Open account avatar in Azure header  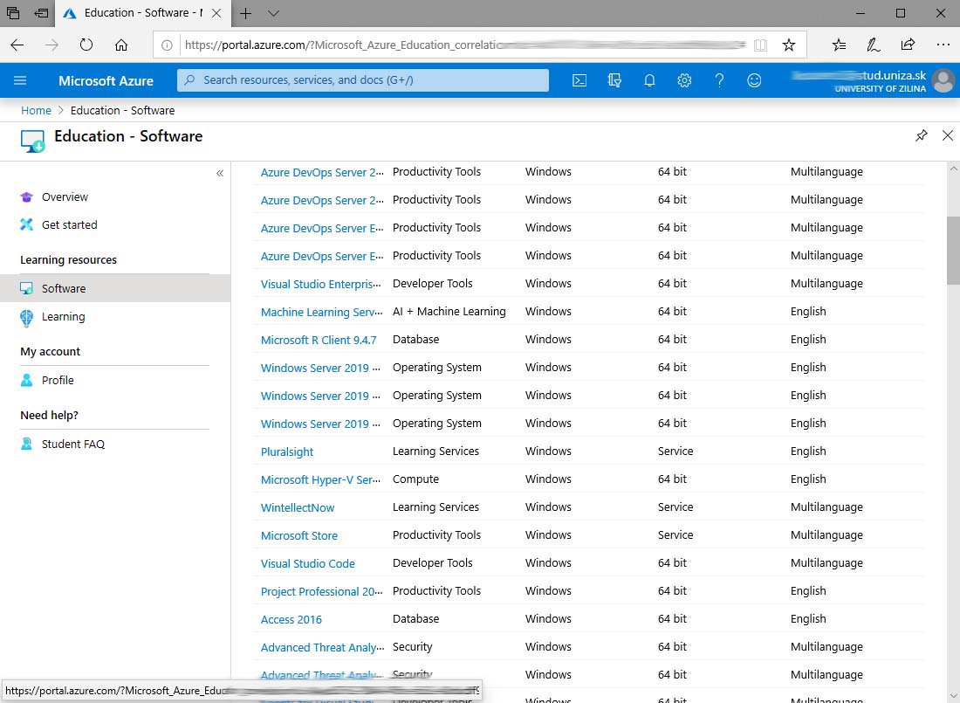coord(943,80)
